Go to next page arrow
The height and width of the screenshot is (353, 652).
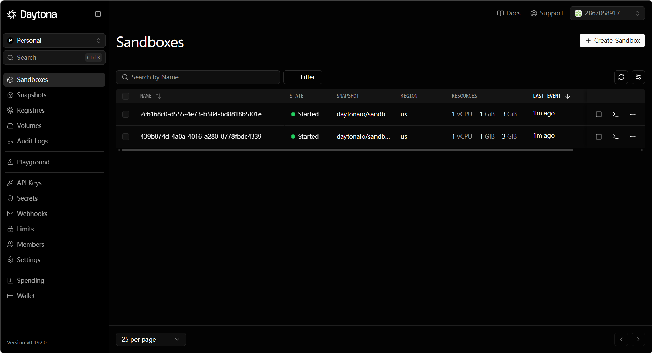638,339
